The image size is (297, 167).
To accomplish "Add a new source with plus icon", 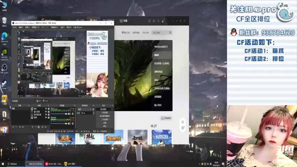I will pos(32,127).
